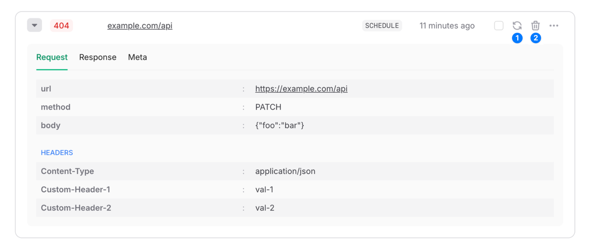Screen dimensions: 591x252
Task: Click the body value {"foo":"bar"}
Action: point(279,125)
